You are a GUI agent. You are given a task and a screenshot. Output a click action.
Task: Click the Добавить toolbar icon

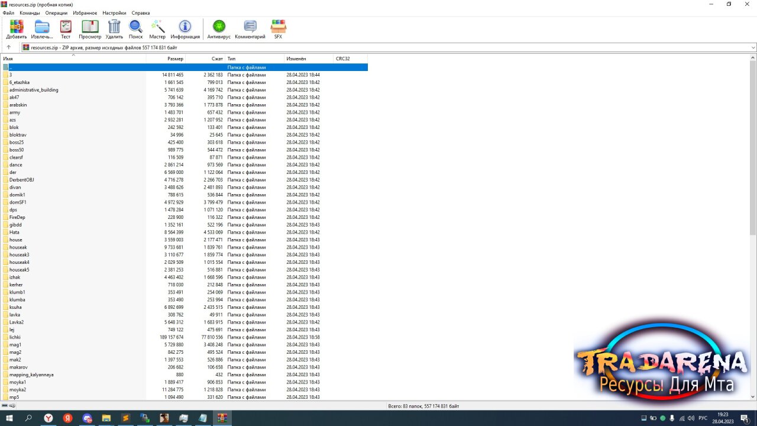pos(17,29)
